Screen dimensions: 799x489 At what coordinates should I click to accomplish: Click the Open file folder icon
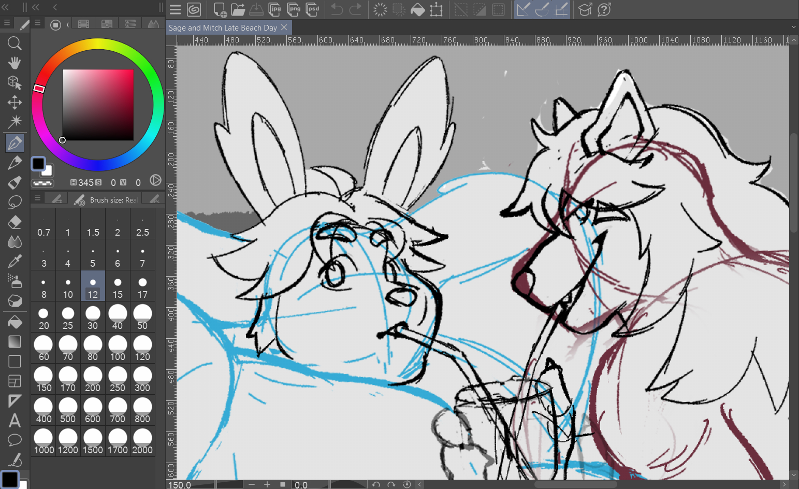pyautogui.click(x=238, y=9)
